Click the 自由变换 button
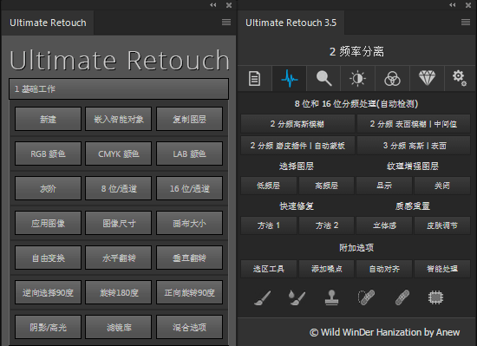 pos(48,258)
